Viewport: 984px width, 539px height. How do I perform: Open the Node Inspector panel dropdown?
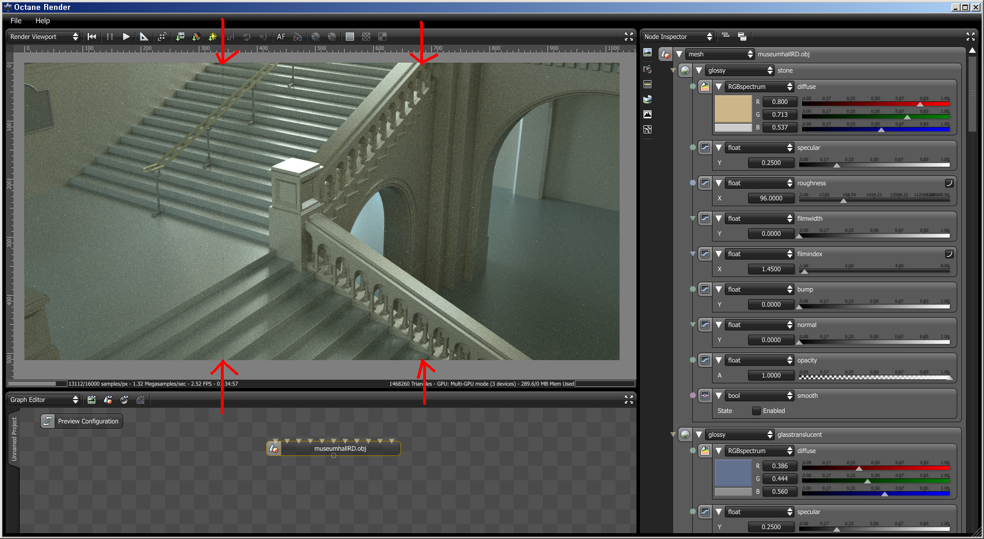point(678,37)
